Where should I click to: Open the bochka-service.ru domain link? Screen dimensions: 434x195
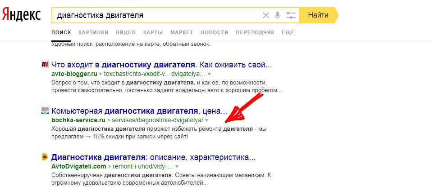tap(78, 120)
